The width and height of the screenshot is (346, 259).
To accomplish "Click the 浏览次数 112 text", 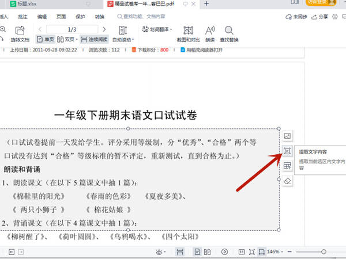I will point(104,49).
